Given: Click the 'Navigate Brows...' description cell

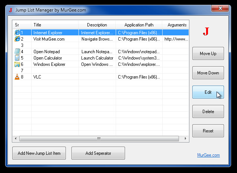Looking at the screenshot, I should tap(97, 39).
